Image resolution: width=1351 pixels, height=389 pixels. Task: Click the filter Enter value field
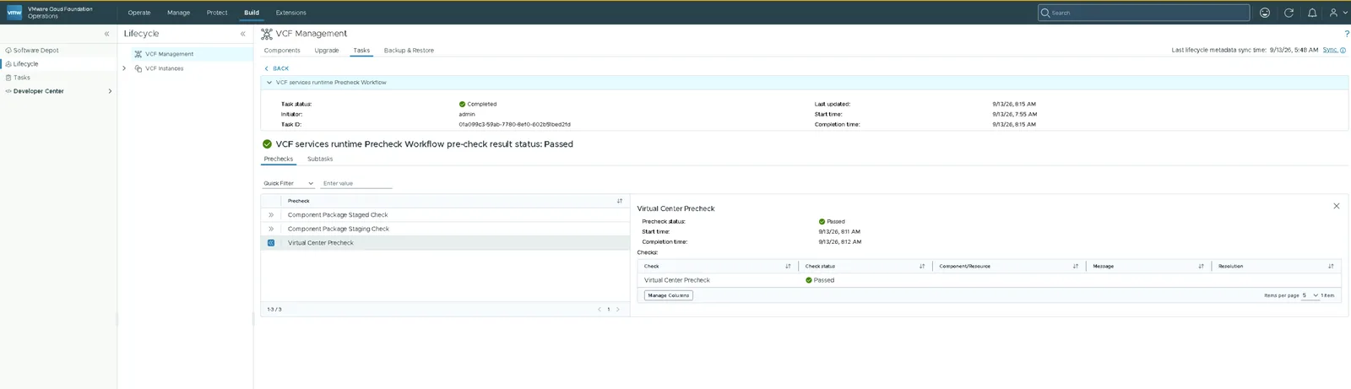pos(356,183)
